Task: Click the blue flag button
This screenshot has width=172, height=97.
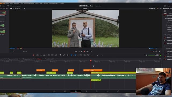Action: coord(71,55)
